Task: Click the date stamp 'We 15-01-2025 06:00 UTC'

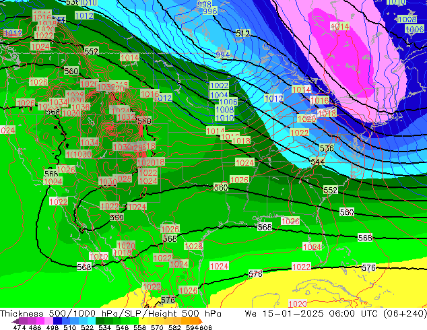Action: [311, 313]
